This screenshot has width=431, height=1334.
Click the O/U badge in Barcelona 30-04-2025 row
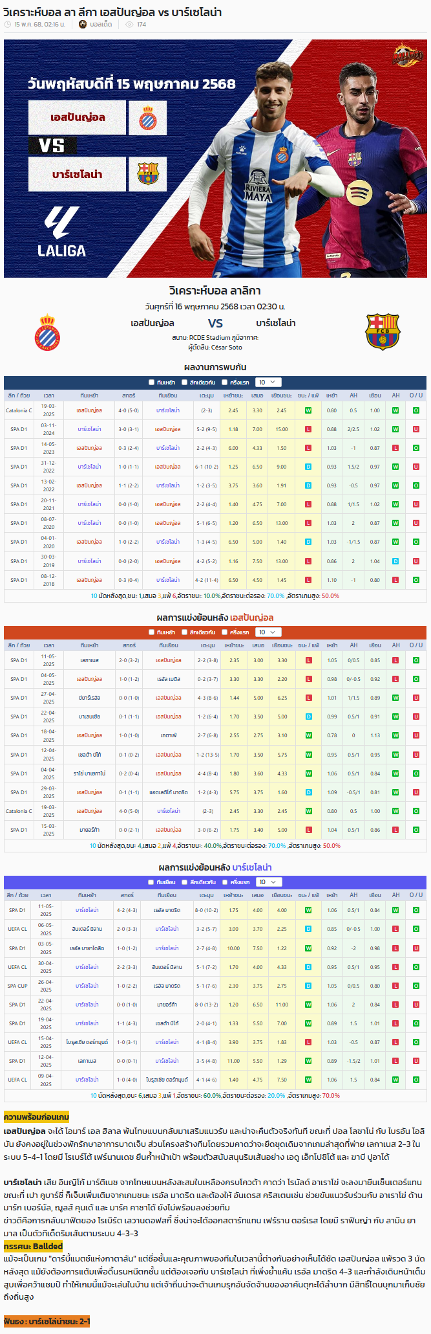(x=416, y=967)
